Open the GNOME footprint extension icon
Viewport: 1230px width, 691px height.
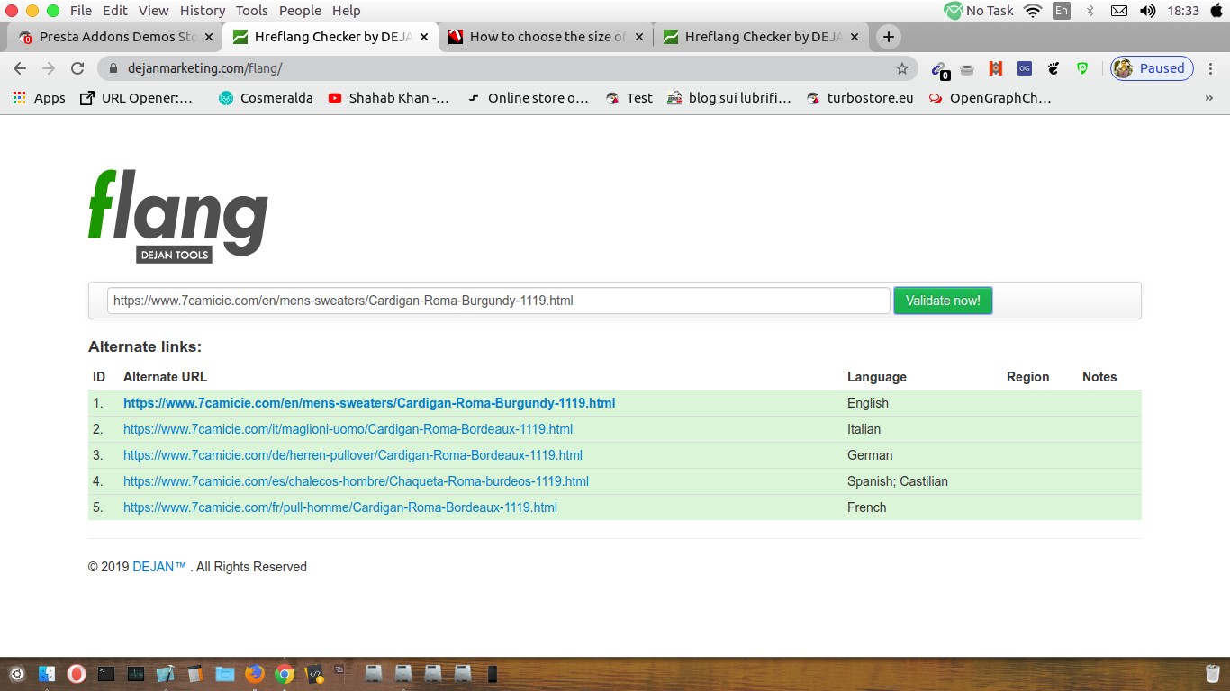coord(1054,68)
